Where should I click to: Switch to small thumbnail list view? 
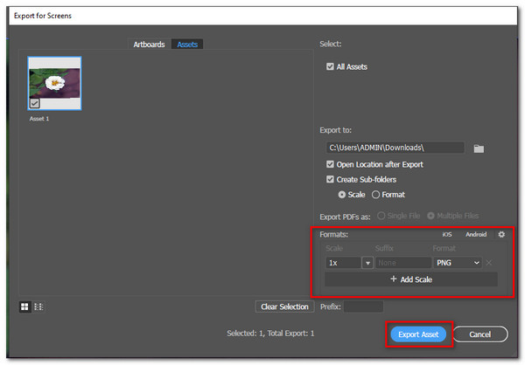(38, 306)
